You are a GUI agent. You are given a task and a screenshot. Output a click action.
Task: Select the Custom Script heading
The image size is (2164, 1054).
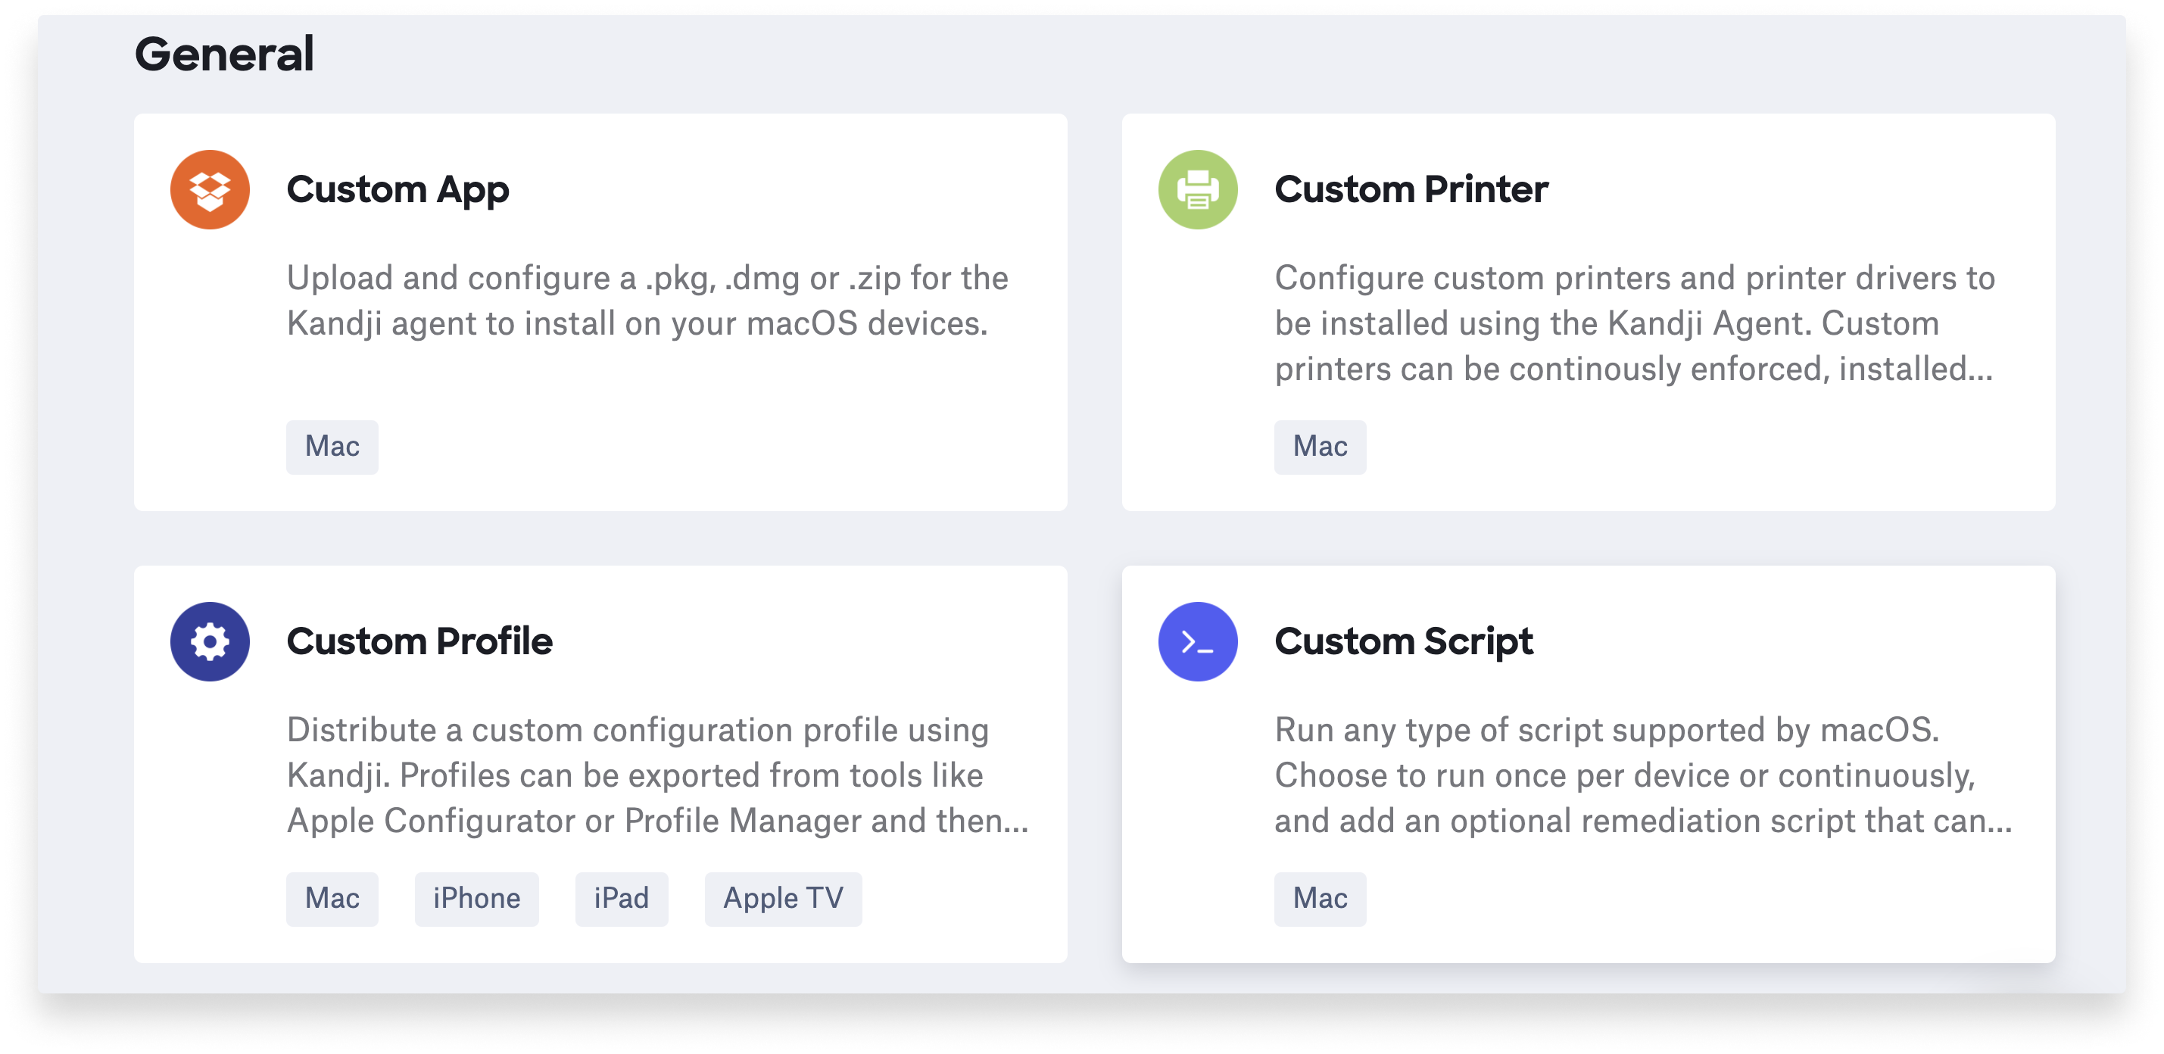1403,641
